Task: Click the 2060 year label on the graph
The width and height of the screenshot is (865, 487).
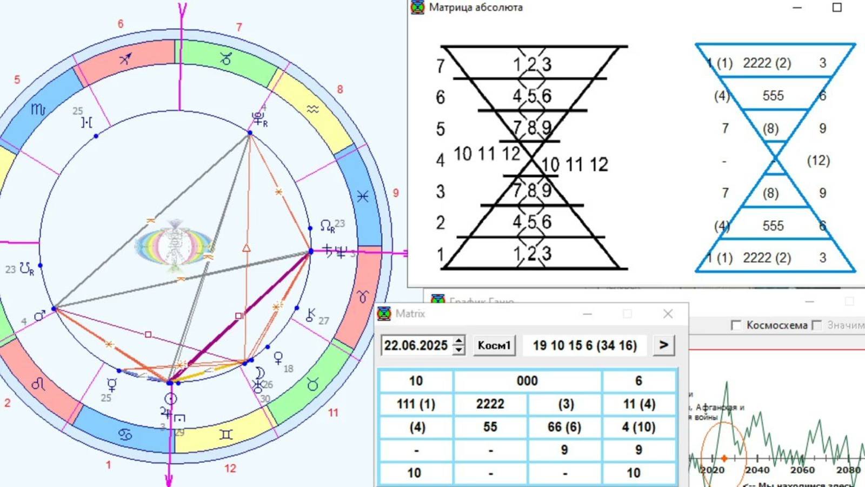Action: click(802, 470)
